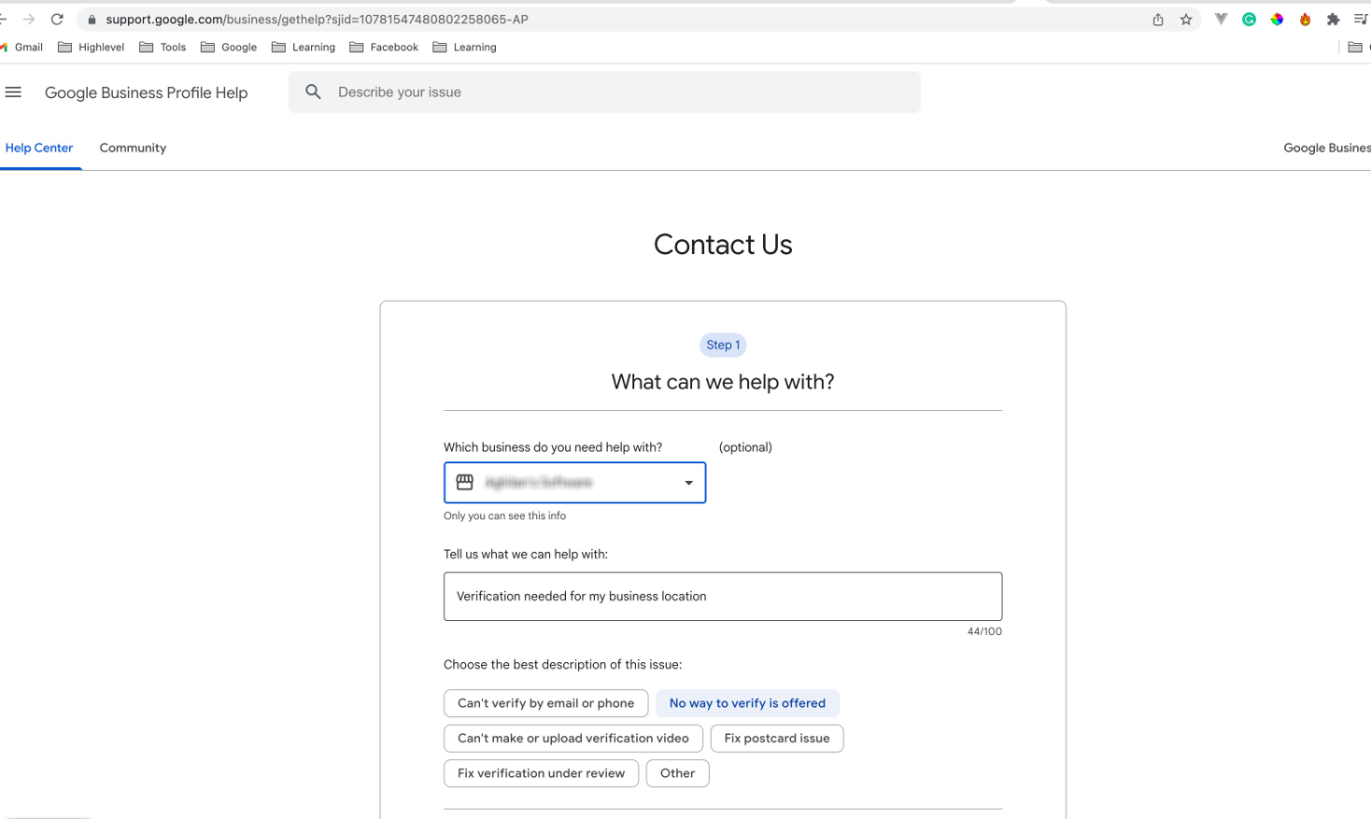Click the What can we help with heading
The image size is (1371, 819).
pos(723,382)
